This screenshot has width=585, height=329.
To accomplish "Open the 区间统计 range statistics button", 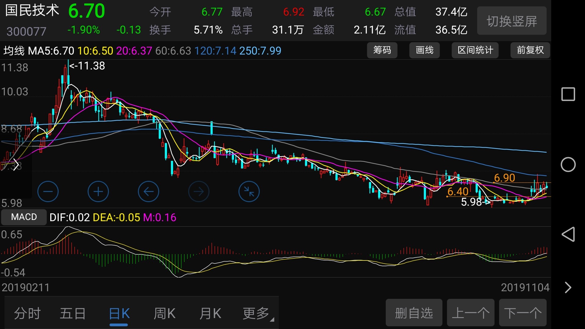I will point(475,50).
